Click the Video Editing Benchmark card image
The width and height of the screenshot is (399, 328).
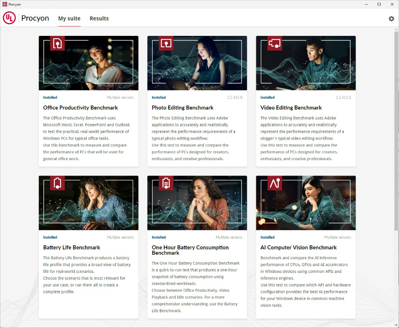[x=305, y=63]
